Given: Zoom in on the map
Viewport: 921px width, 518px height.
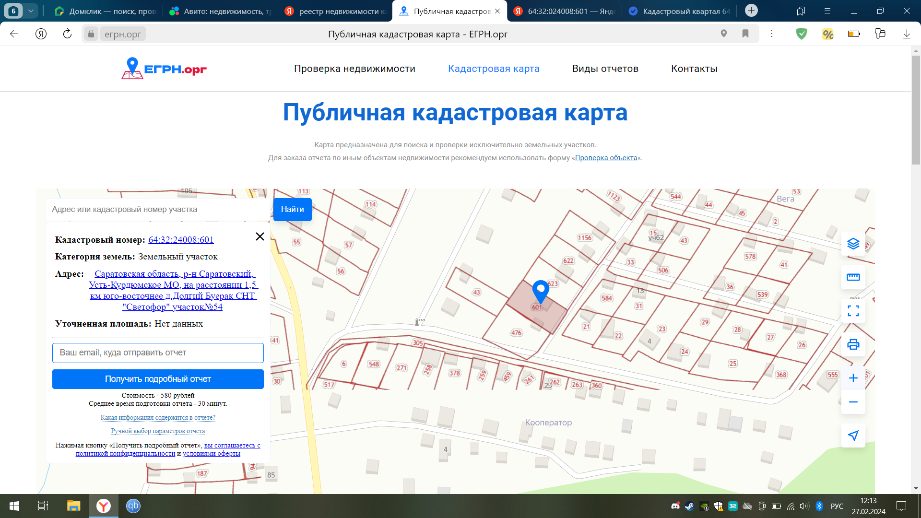Looking at the screenshot, I should click(853, 378).
